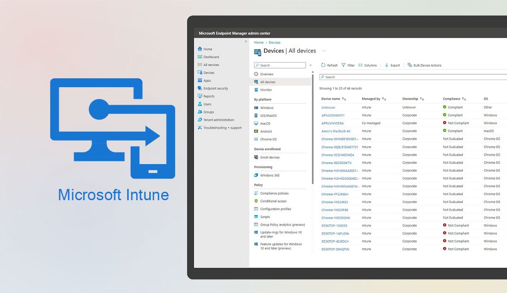Open Reports in the sidebar
This screenshot has height=293, width=507.
pos(206,96)
